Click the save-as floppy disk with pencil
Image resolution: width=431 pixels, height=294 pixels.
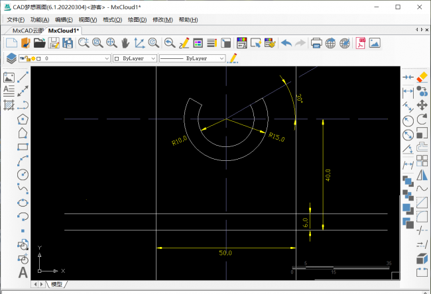coord(54,43)
